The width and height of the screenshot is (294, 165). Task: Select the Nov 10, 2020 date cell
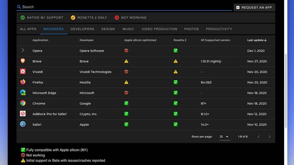(257, 124)
